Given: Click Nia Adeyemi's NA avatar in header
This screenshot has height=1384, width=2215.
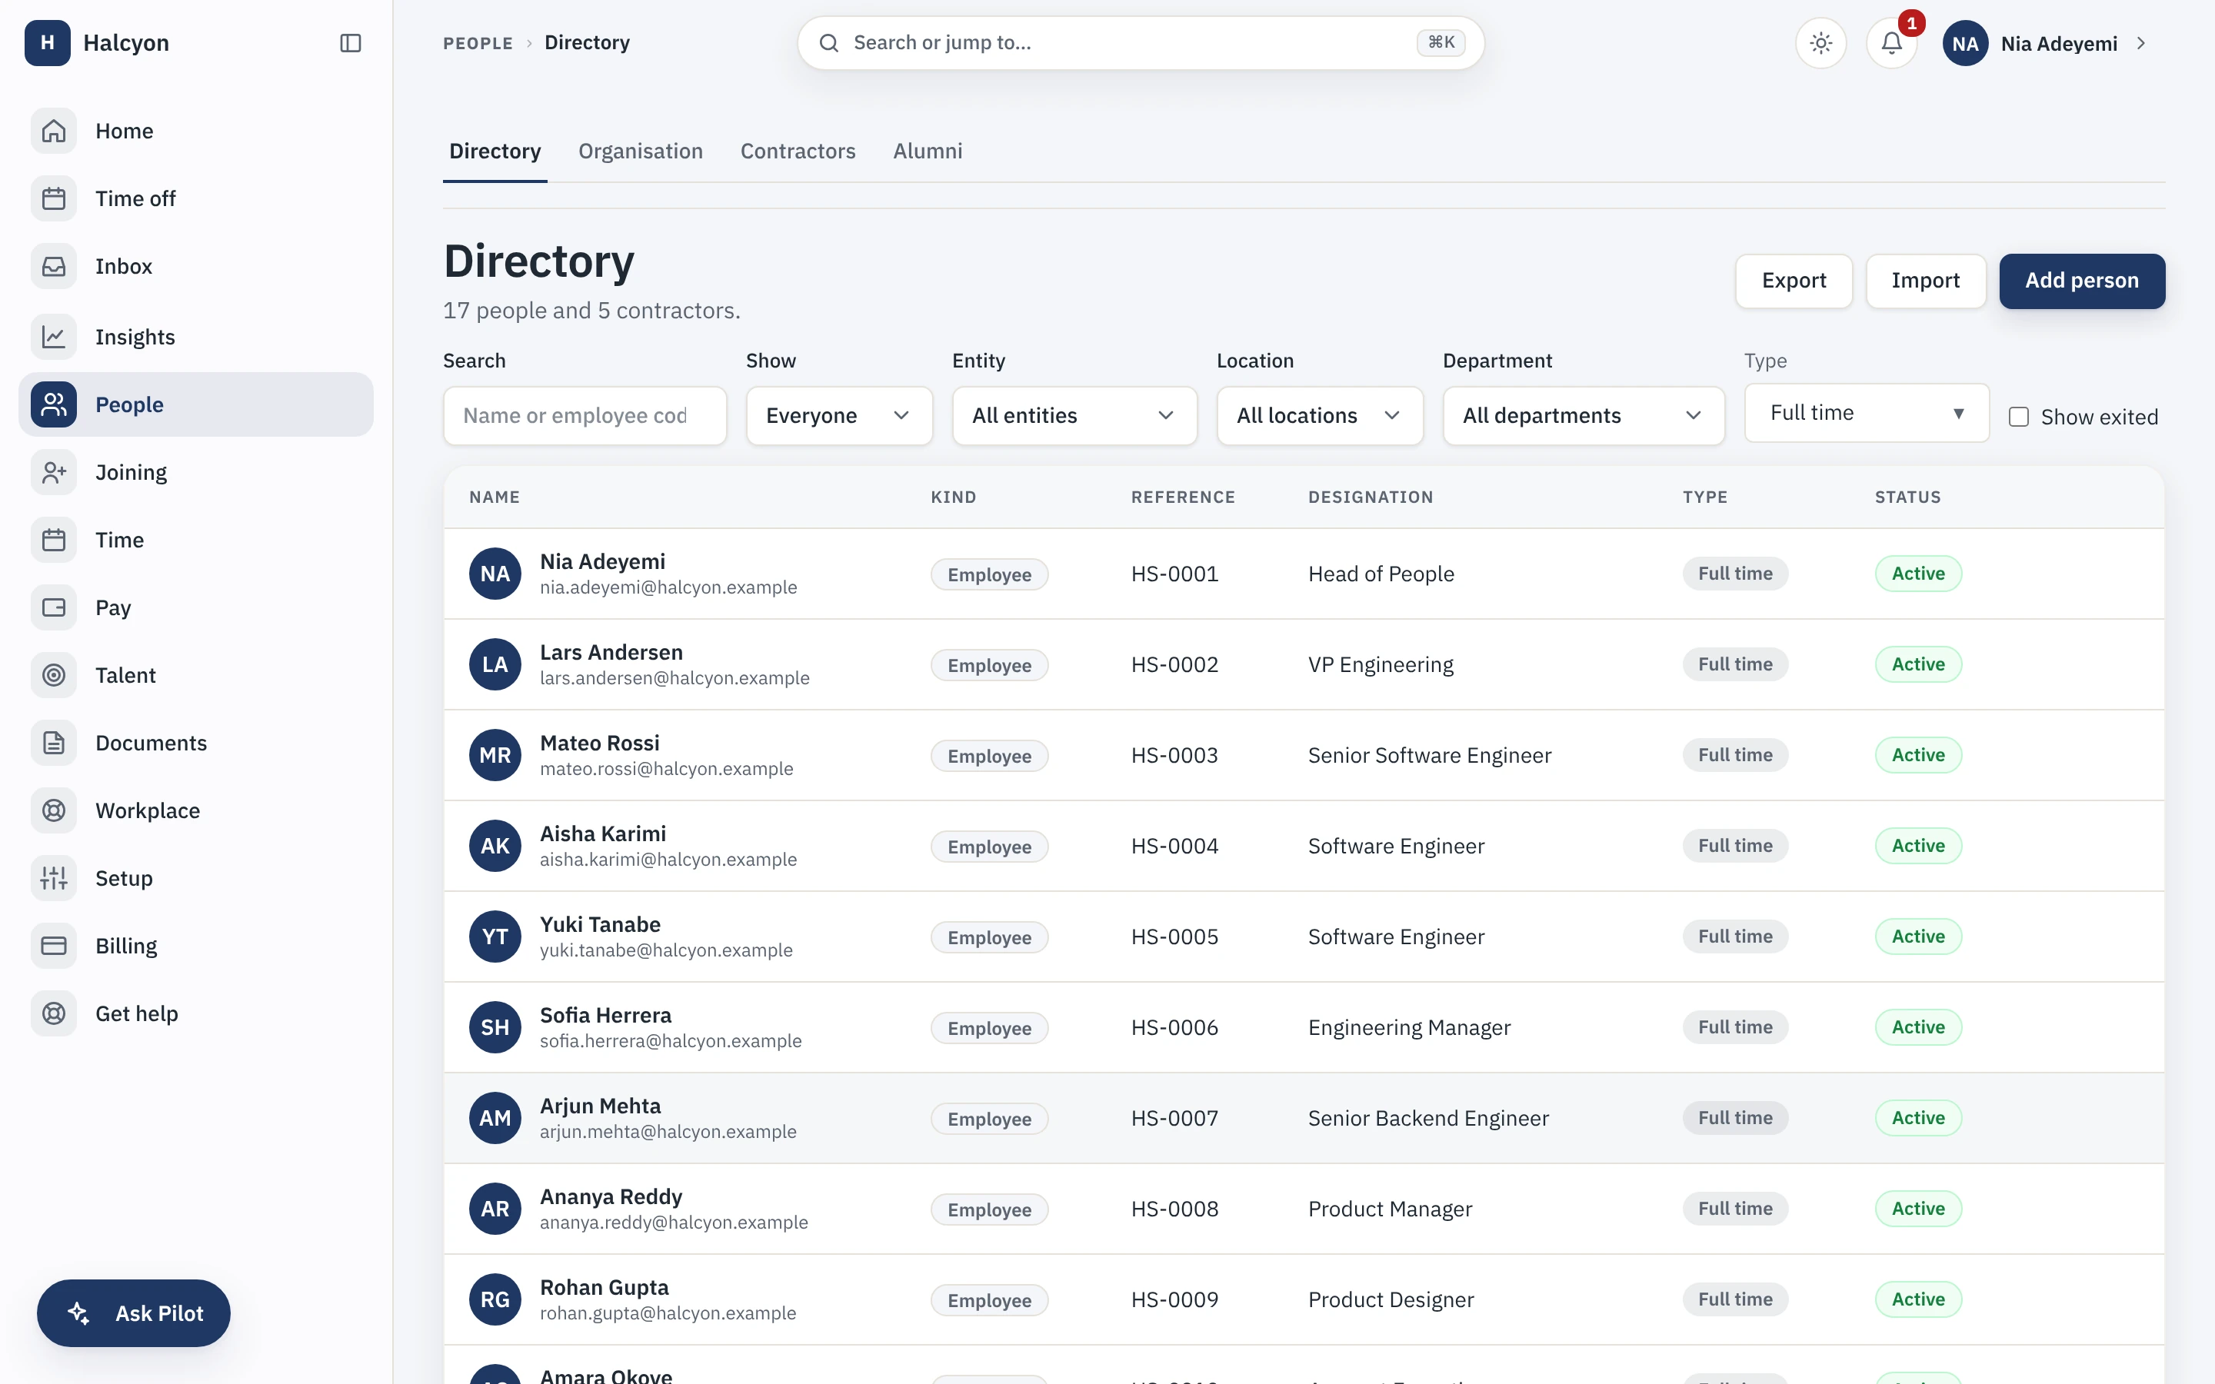Looking at the screenshot, I should coord(1965,43).
